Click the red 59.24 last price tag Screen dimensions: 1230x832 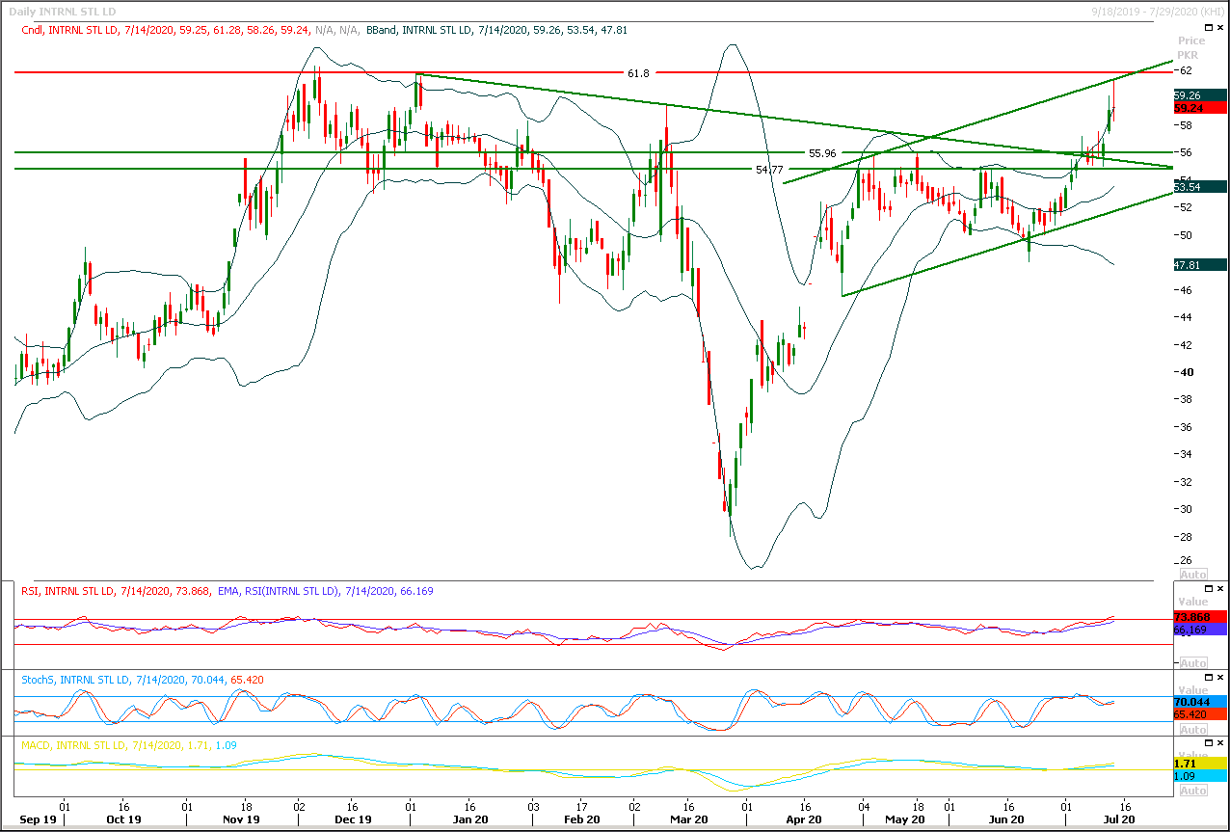[x=1199, y=108]
